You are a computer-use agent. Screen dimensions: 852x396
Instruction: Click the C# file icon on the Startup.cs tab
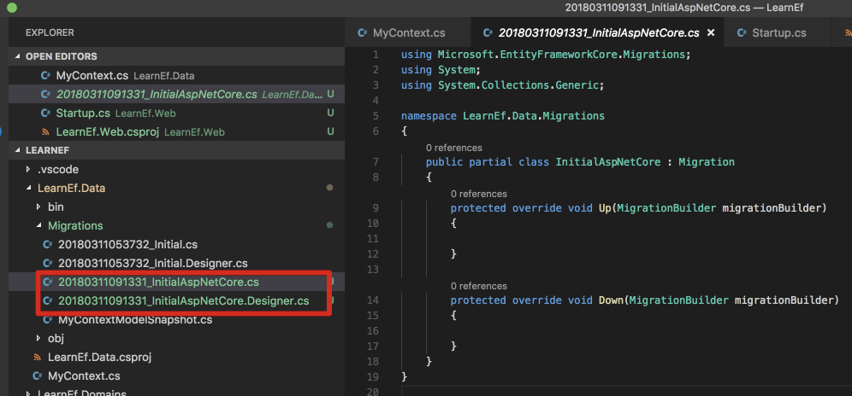click(740, 33)
